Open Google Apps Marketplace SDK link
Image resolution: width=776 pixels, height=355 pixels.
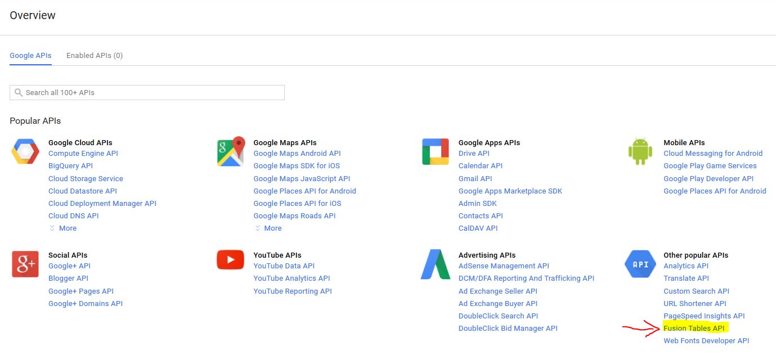point(510,191)
